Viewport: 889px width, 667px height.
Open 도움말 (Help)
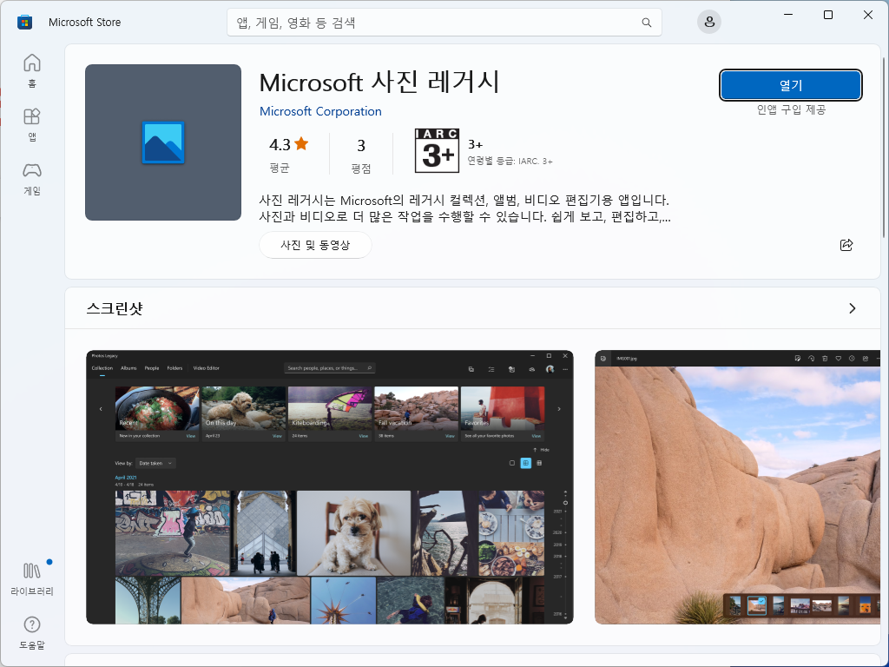point(32,632)
